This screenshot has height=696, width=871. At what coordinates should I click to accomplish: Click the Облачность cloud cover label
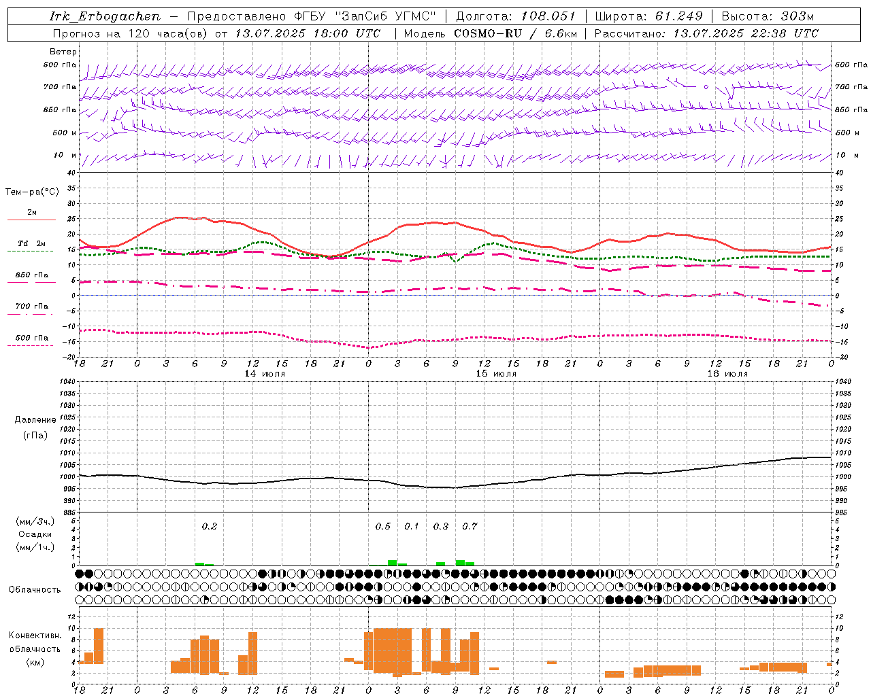tap(35, 589)
